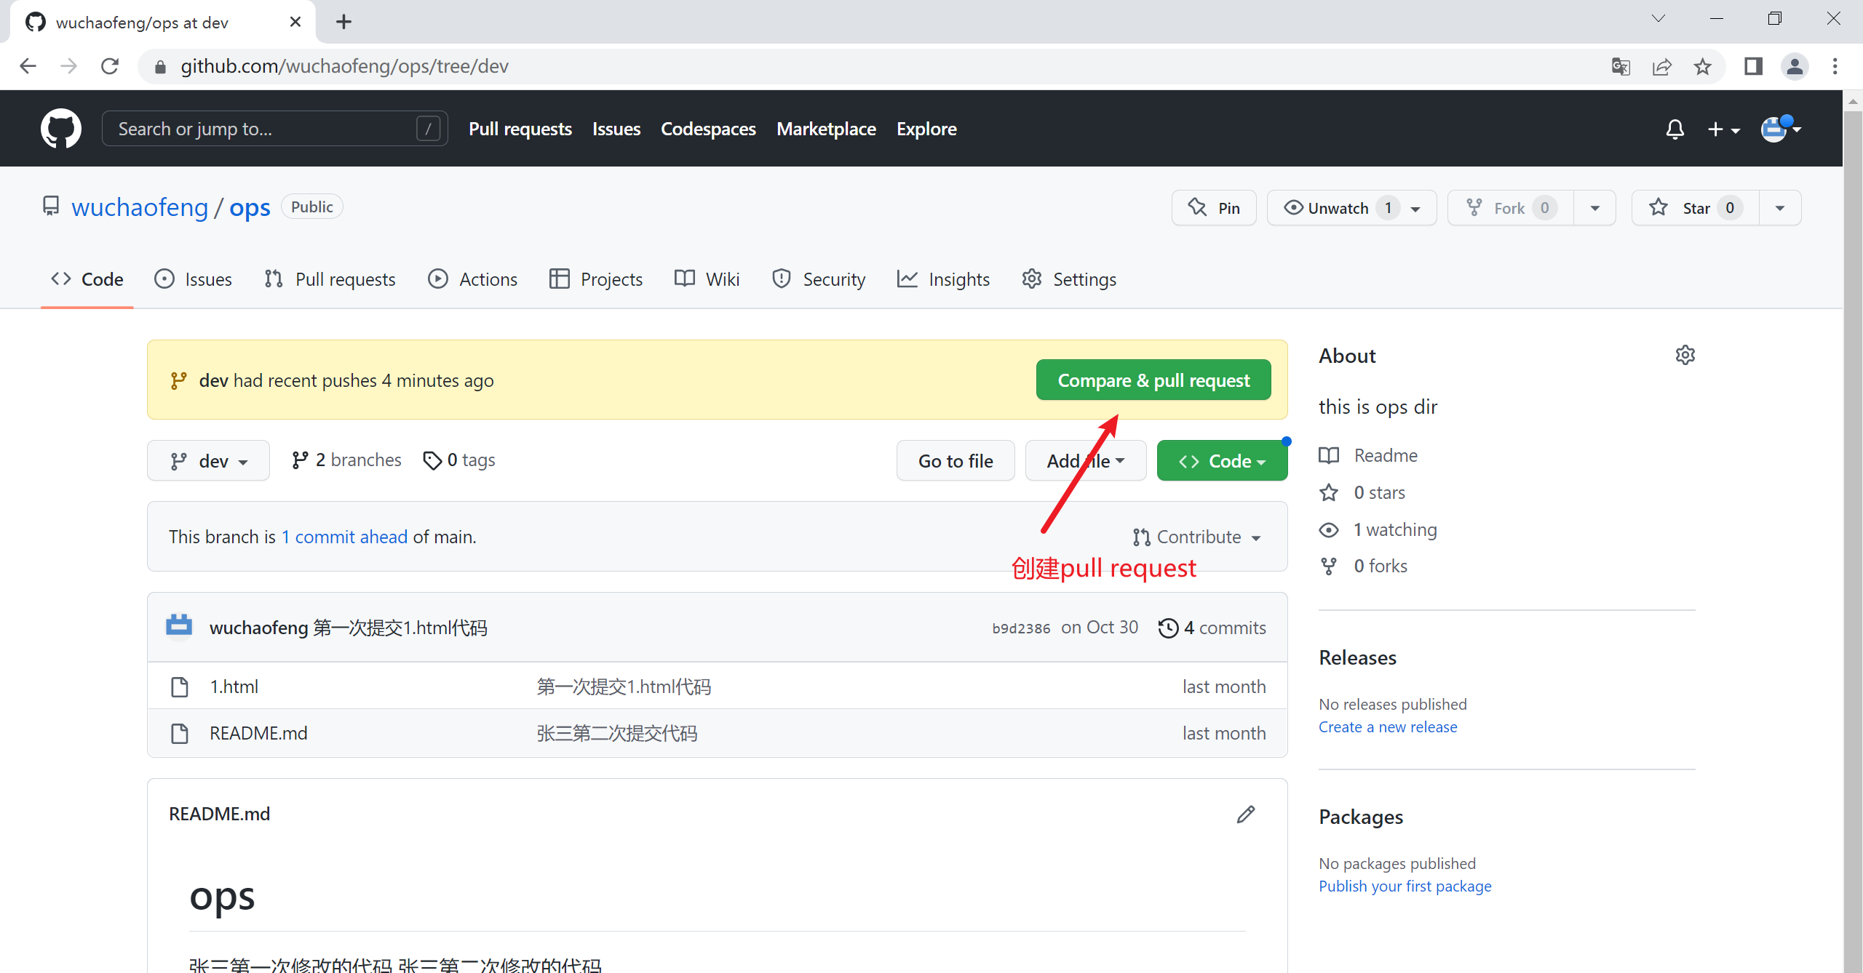
Task: Open the green Code dropdown
Action: tap(1223, 461)
